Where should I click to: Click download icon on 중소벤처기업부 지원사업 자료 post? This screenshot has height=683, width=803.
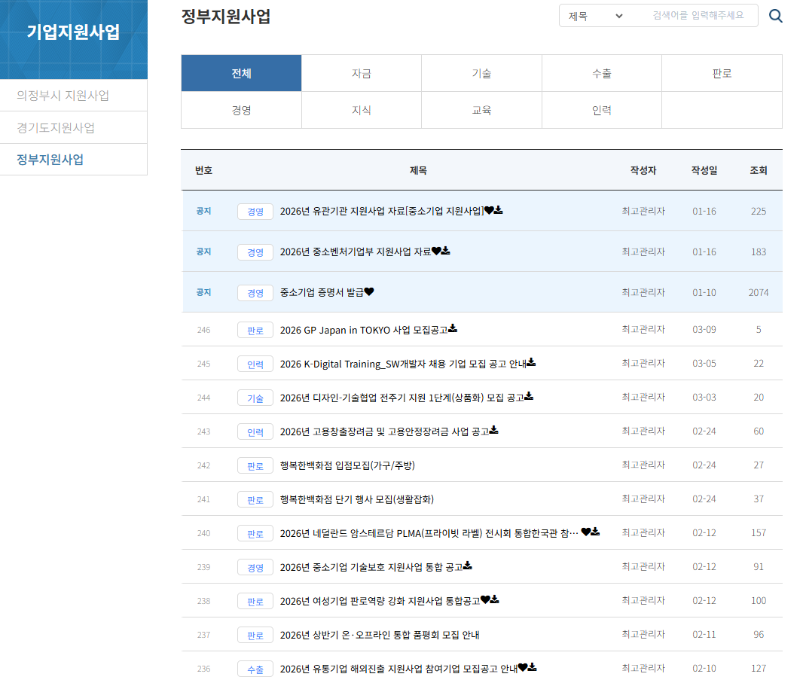click(x=446, y=252)
